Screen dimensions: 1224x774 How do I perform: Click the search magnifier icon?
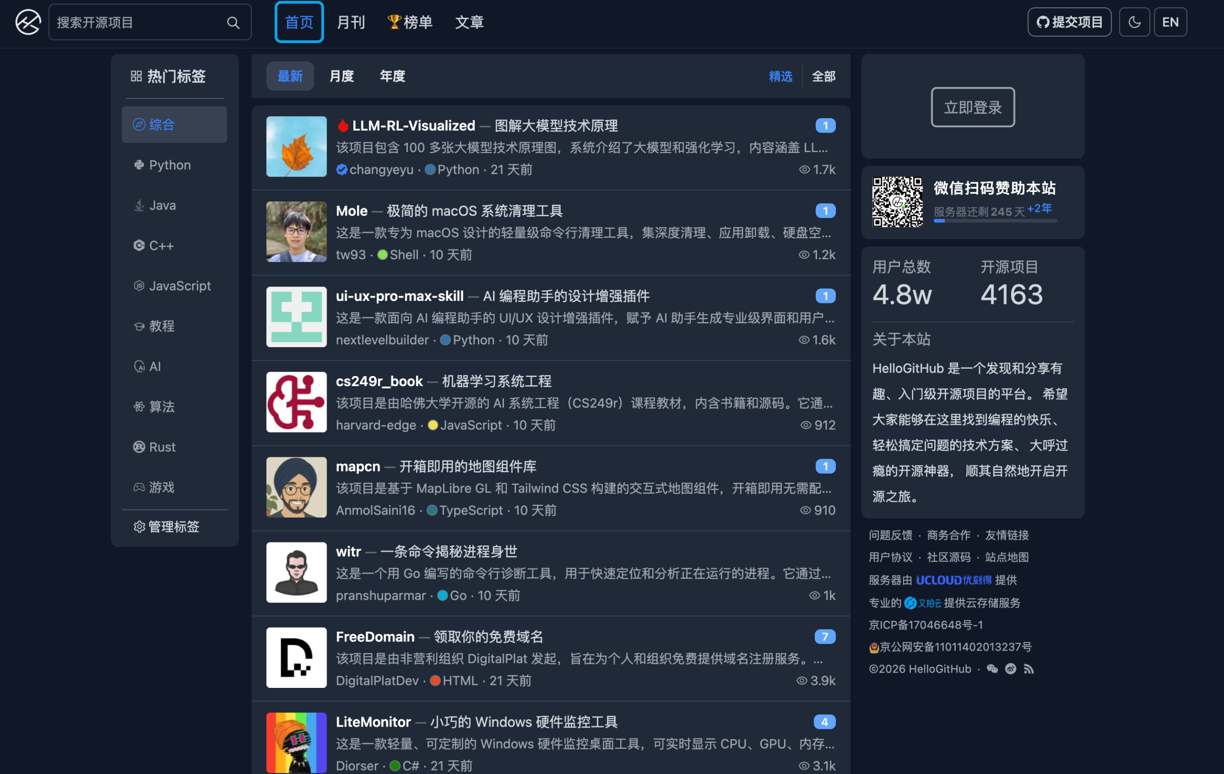tap(233, 22)
